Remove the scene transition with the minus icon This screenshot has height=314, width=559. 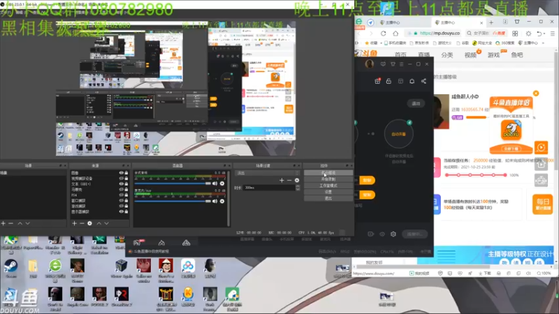289,181
